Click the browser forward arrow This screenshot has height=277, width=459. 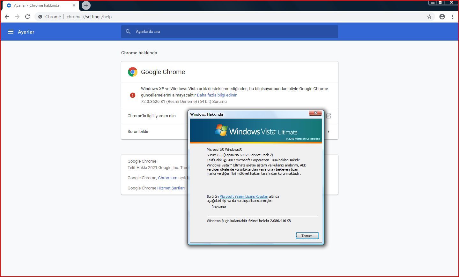coord(17,17)
